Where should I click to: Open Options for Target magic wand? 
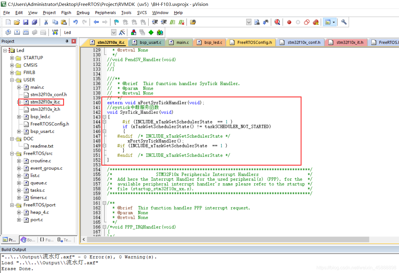click(x=122, y=32)
